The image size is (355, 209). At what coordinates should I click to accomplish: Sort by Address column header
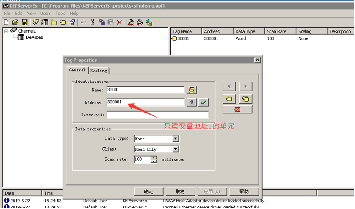click(x=217, y=31)
